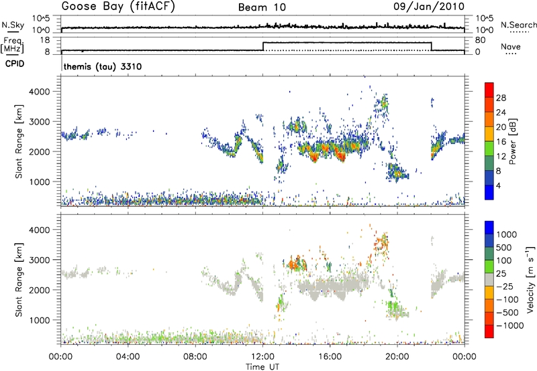Click the bright blue lowest Power swatch
This screenshot has height=371, width=537.
(489, 193)
